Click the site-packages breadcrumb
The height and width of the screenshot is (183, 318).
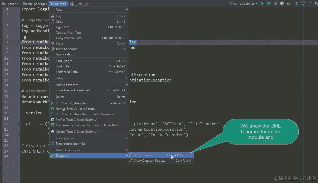click(35, 4)
